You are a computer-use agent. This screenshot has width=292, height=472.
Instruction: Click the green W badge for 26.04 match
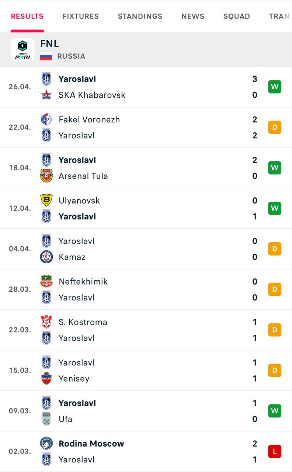pyautogui.click(x=275, y=87)
